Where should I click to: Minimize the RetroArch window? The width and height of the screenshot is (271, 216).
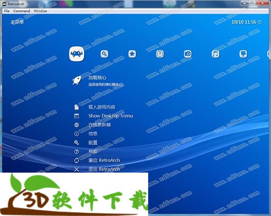click(244, 3)
